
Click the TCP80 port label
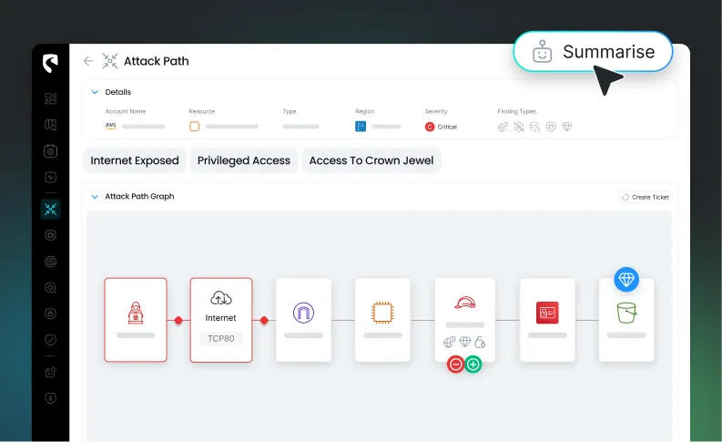point(221,338)
